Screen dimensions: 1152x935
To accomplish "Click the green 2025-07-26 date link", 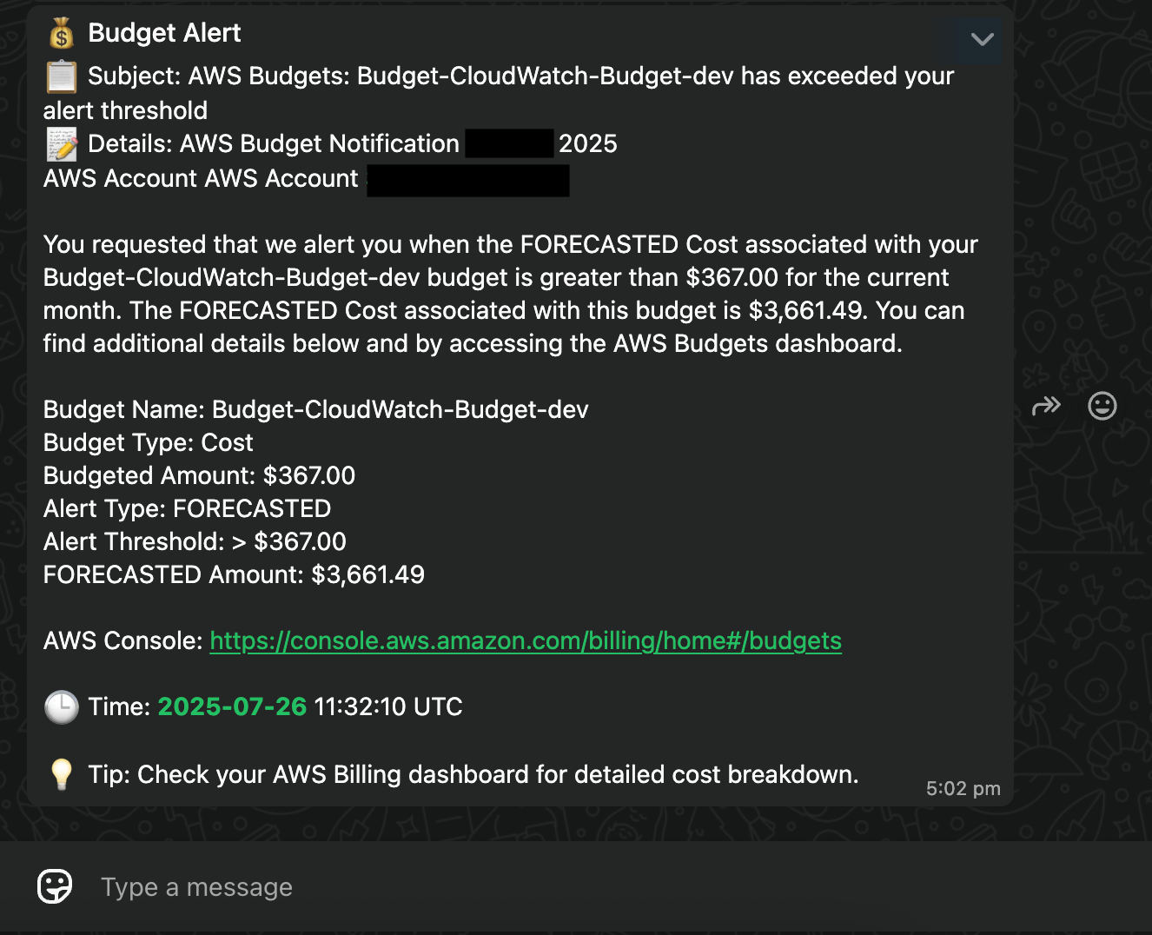I will tap(232, 707).
